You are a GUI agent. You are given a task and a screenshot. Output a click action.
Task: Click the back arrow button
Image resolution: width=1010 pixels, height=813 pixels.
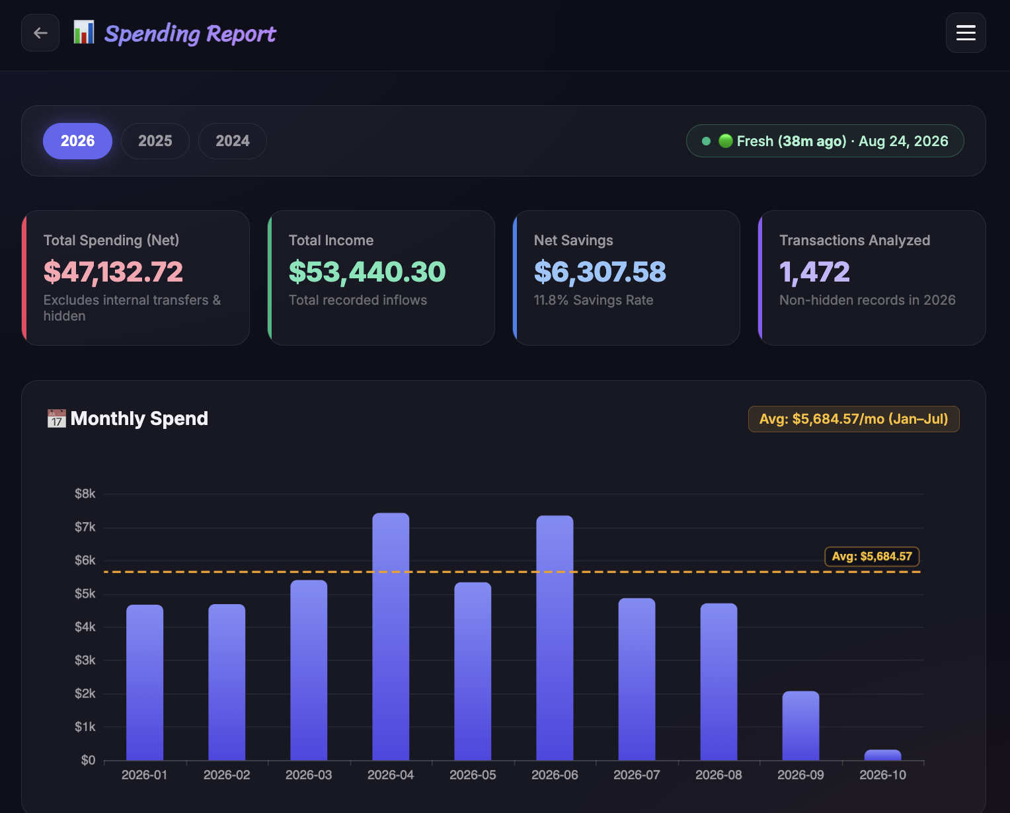(x=40, y=33)
